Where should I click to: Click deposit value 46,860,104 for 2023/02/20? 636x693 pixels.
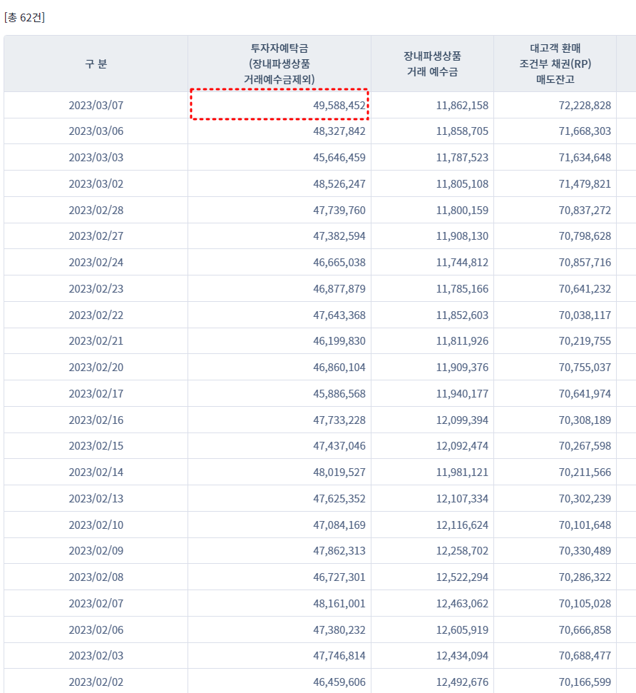[339, 368]
